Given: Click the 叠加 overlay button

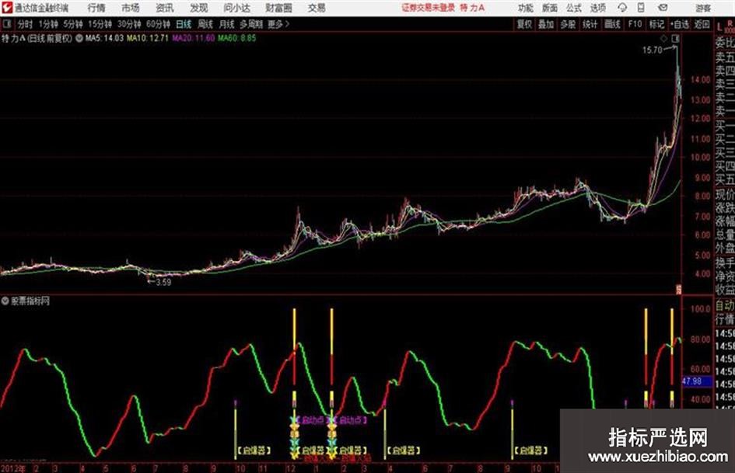Looking at the screenshot, I should point(546,24).
